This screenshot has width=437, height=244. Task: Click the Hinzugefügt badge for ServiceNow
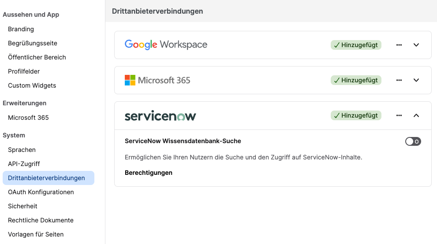tap(356, 115)
